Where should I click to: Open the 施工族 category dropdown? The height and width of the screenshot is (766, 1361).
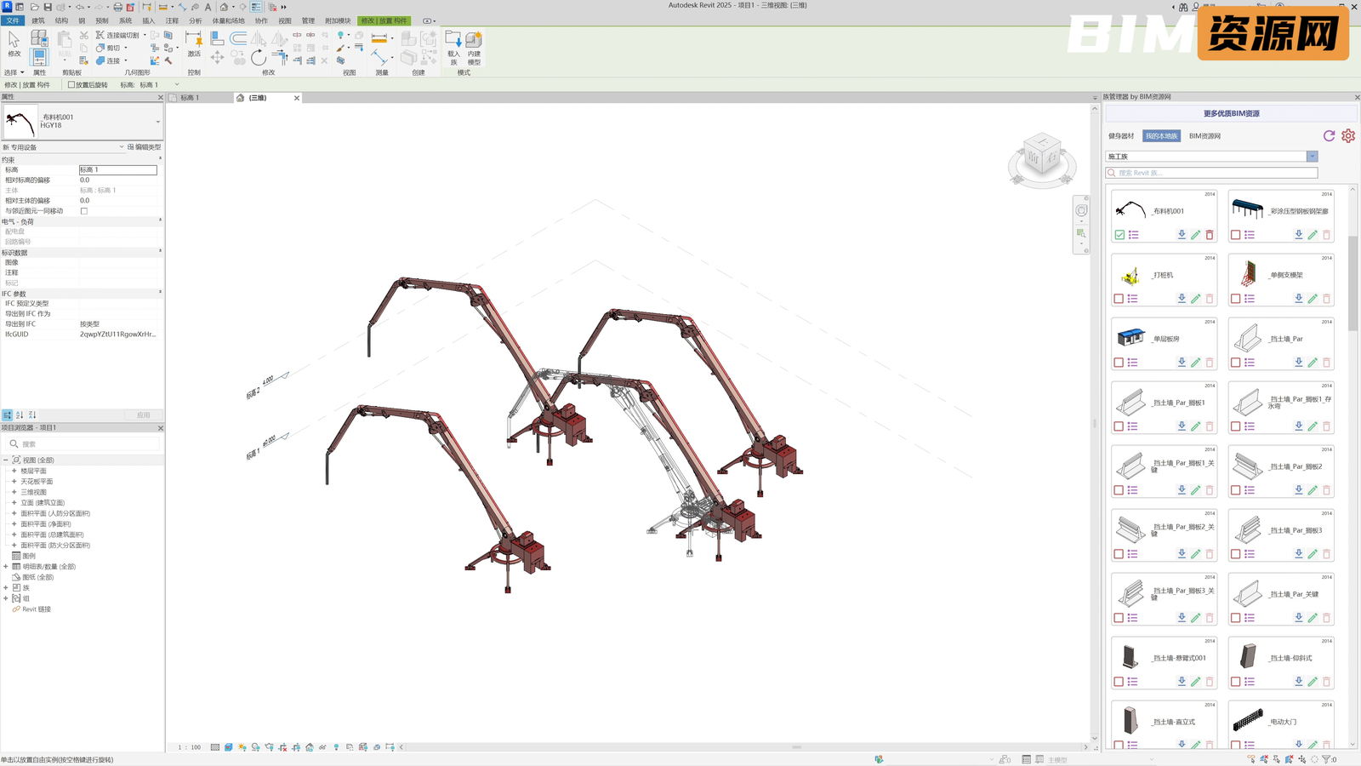[1312, 157]
